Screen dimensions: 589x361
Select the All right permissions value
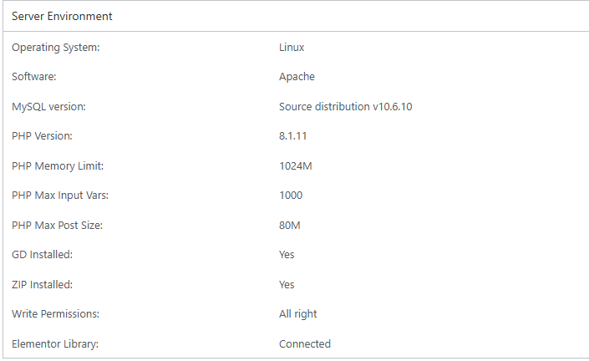coord(298,314)
